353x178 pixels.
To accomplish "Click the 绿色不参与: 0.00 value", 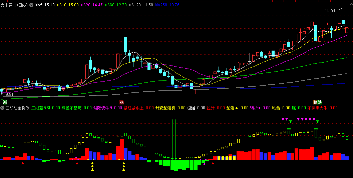I will (x=77, y=108).
